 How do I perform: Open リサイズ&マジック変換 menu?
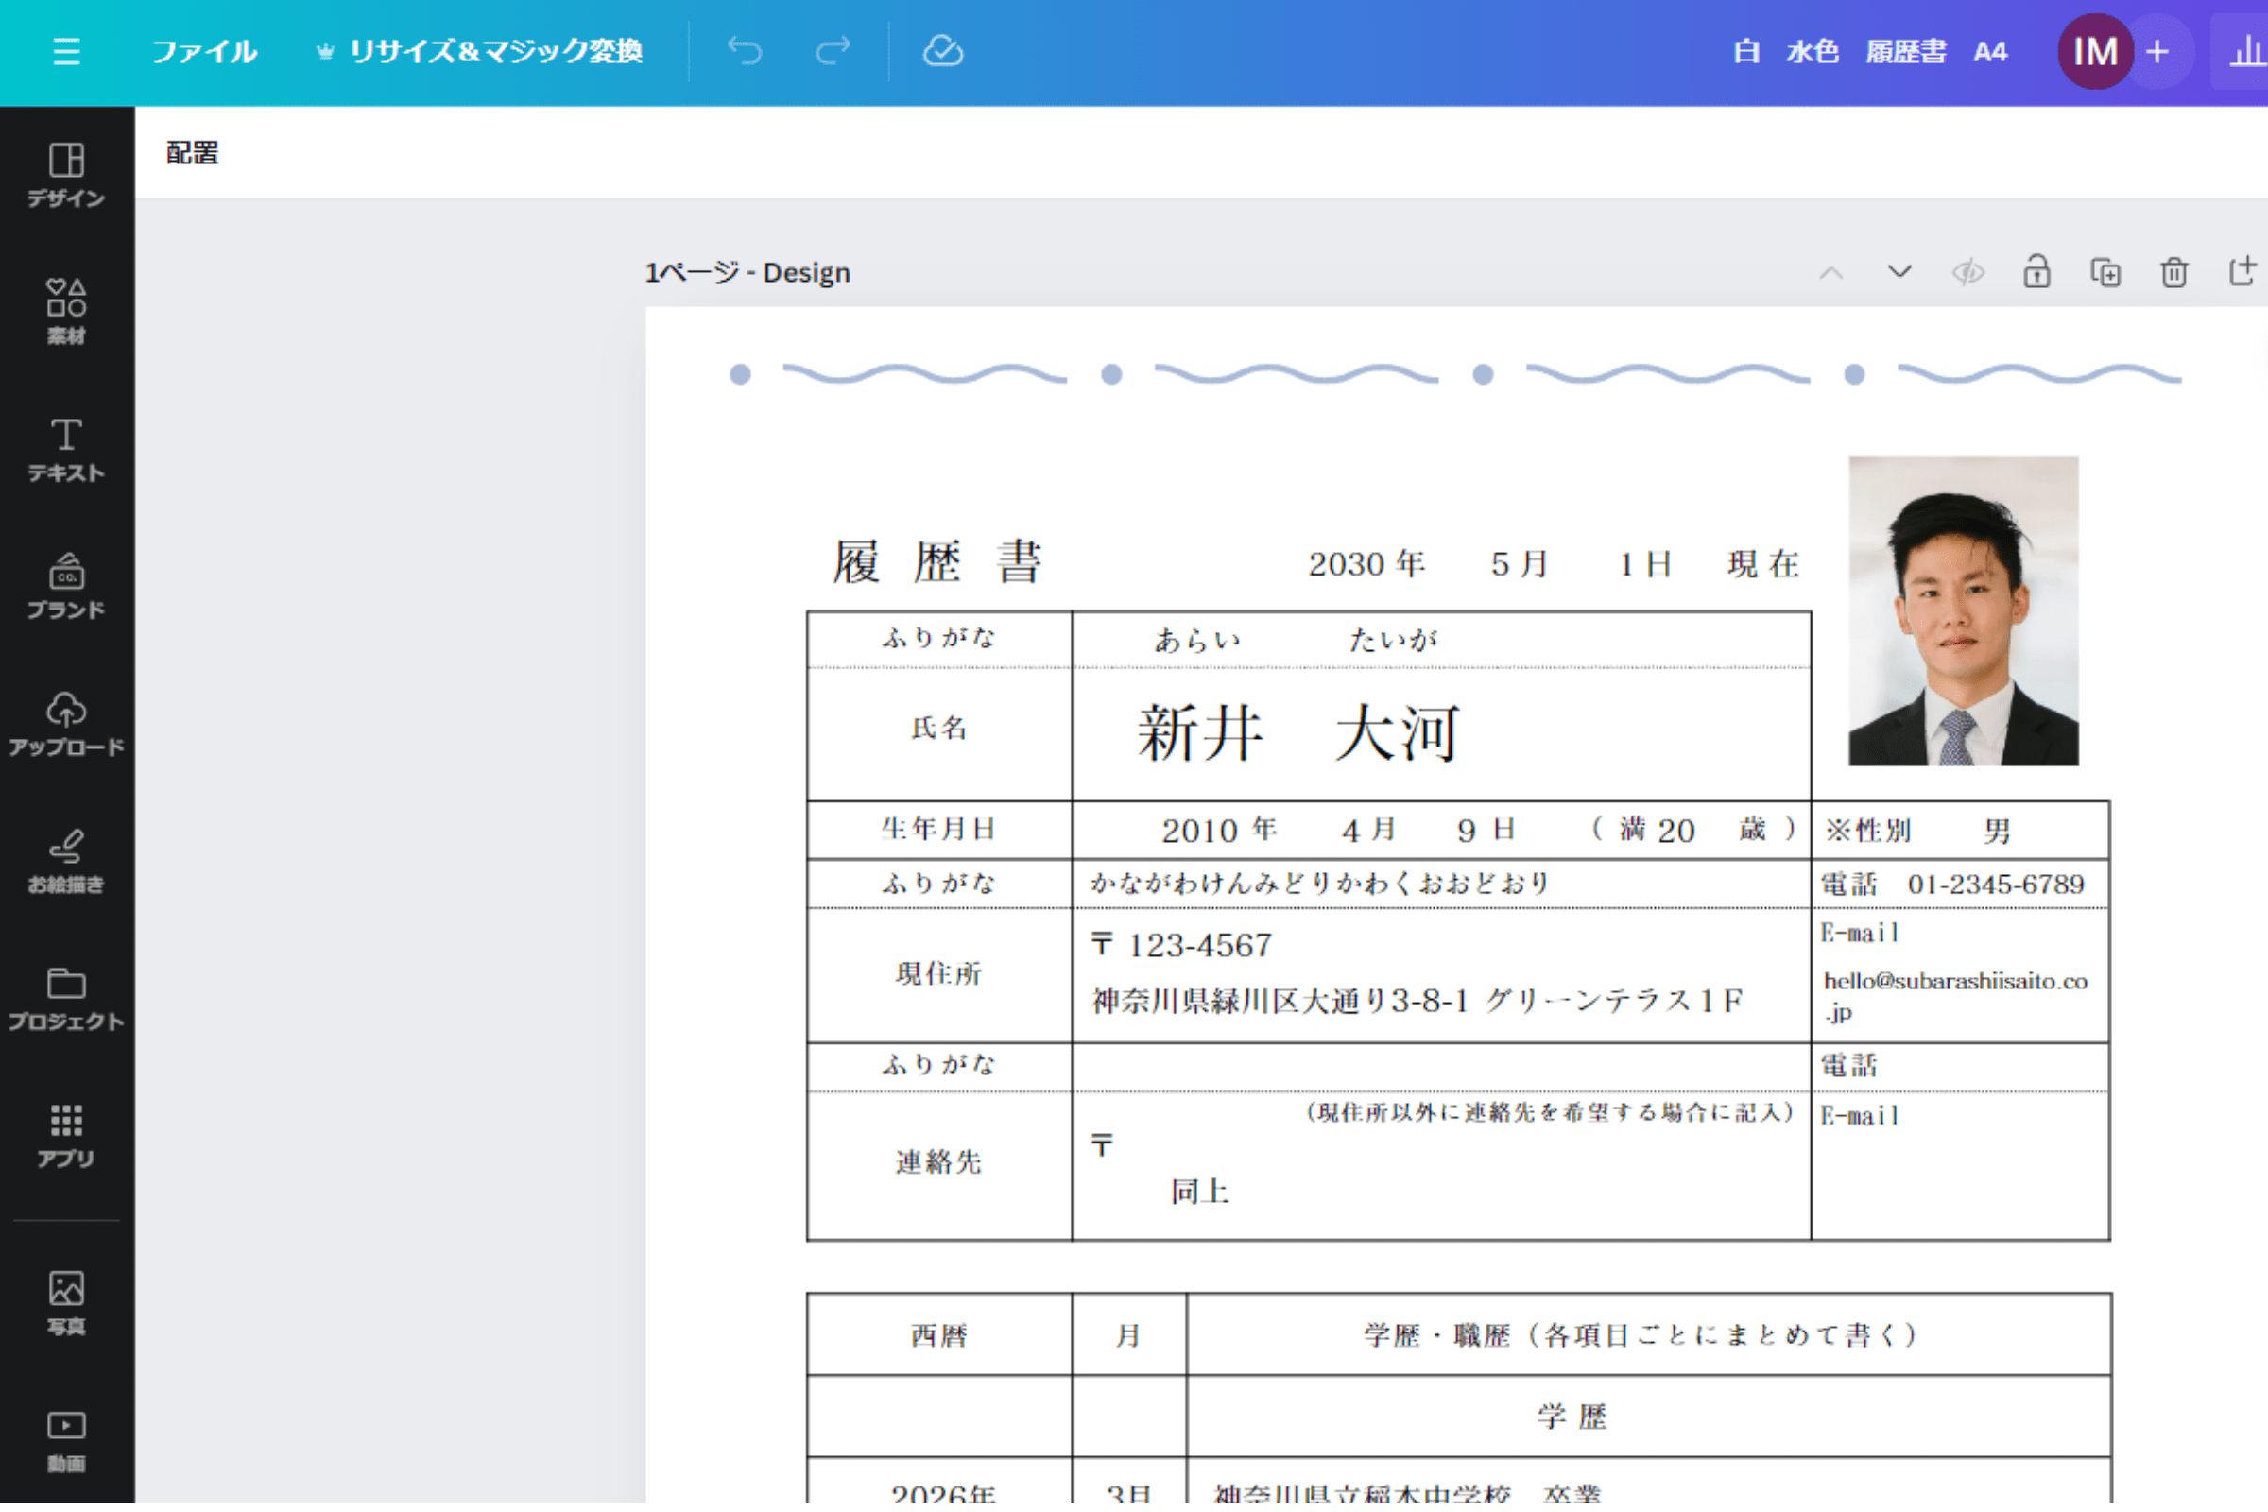(x=480, y=51)
